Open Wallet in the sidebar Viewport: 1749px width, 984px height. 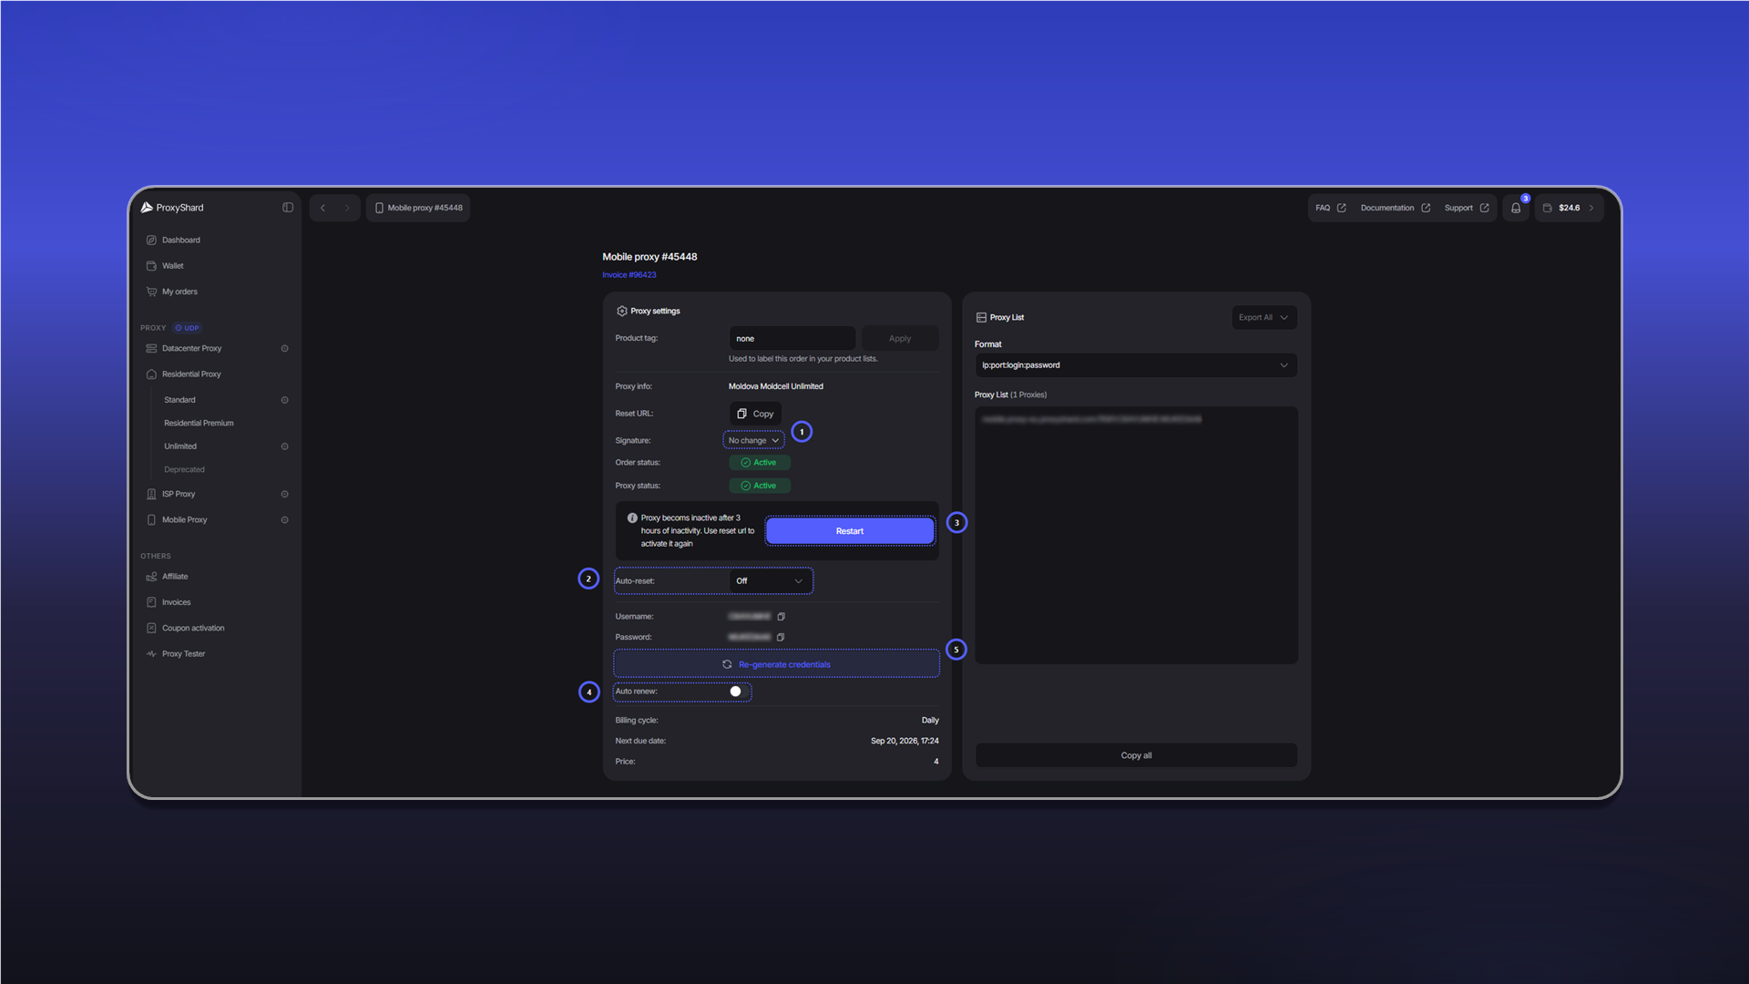(172, 266)
